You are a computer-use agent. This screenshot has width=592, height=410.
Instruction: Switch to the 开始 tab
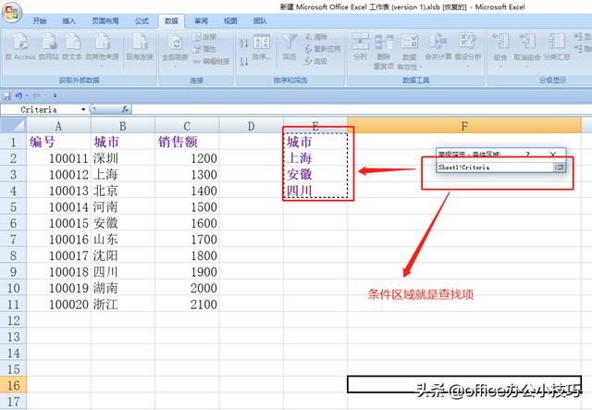pos(39,21)
